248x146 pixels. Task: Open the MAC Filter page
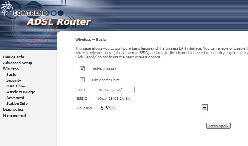(16, 86)
